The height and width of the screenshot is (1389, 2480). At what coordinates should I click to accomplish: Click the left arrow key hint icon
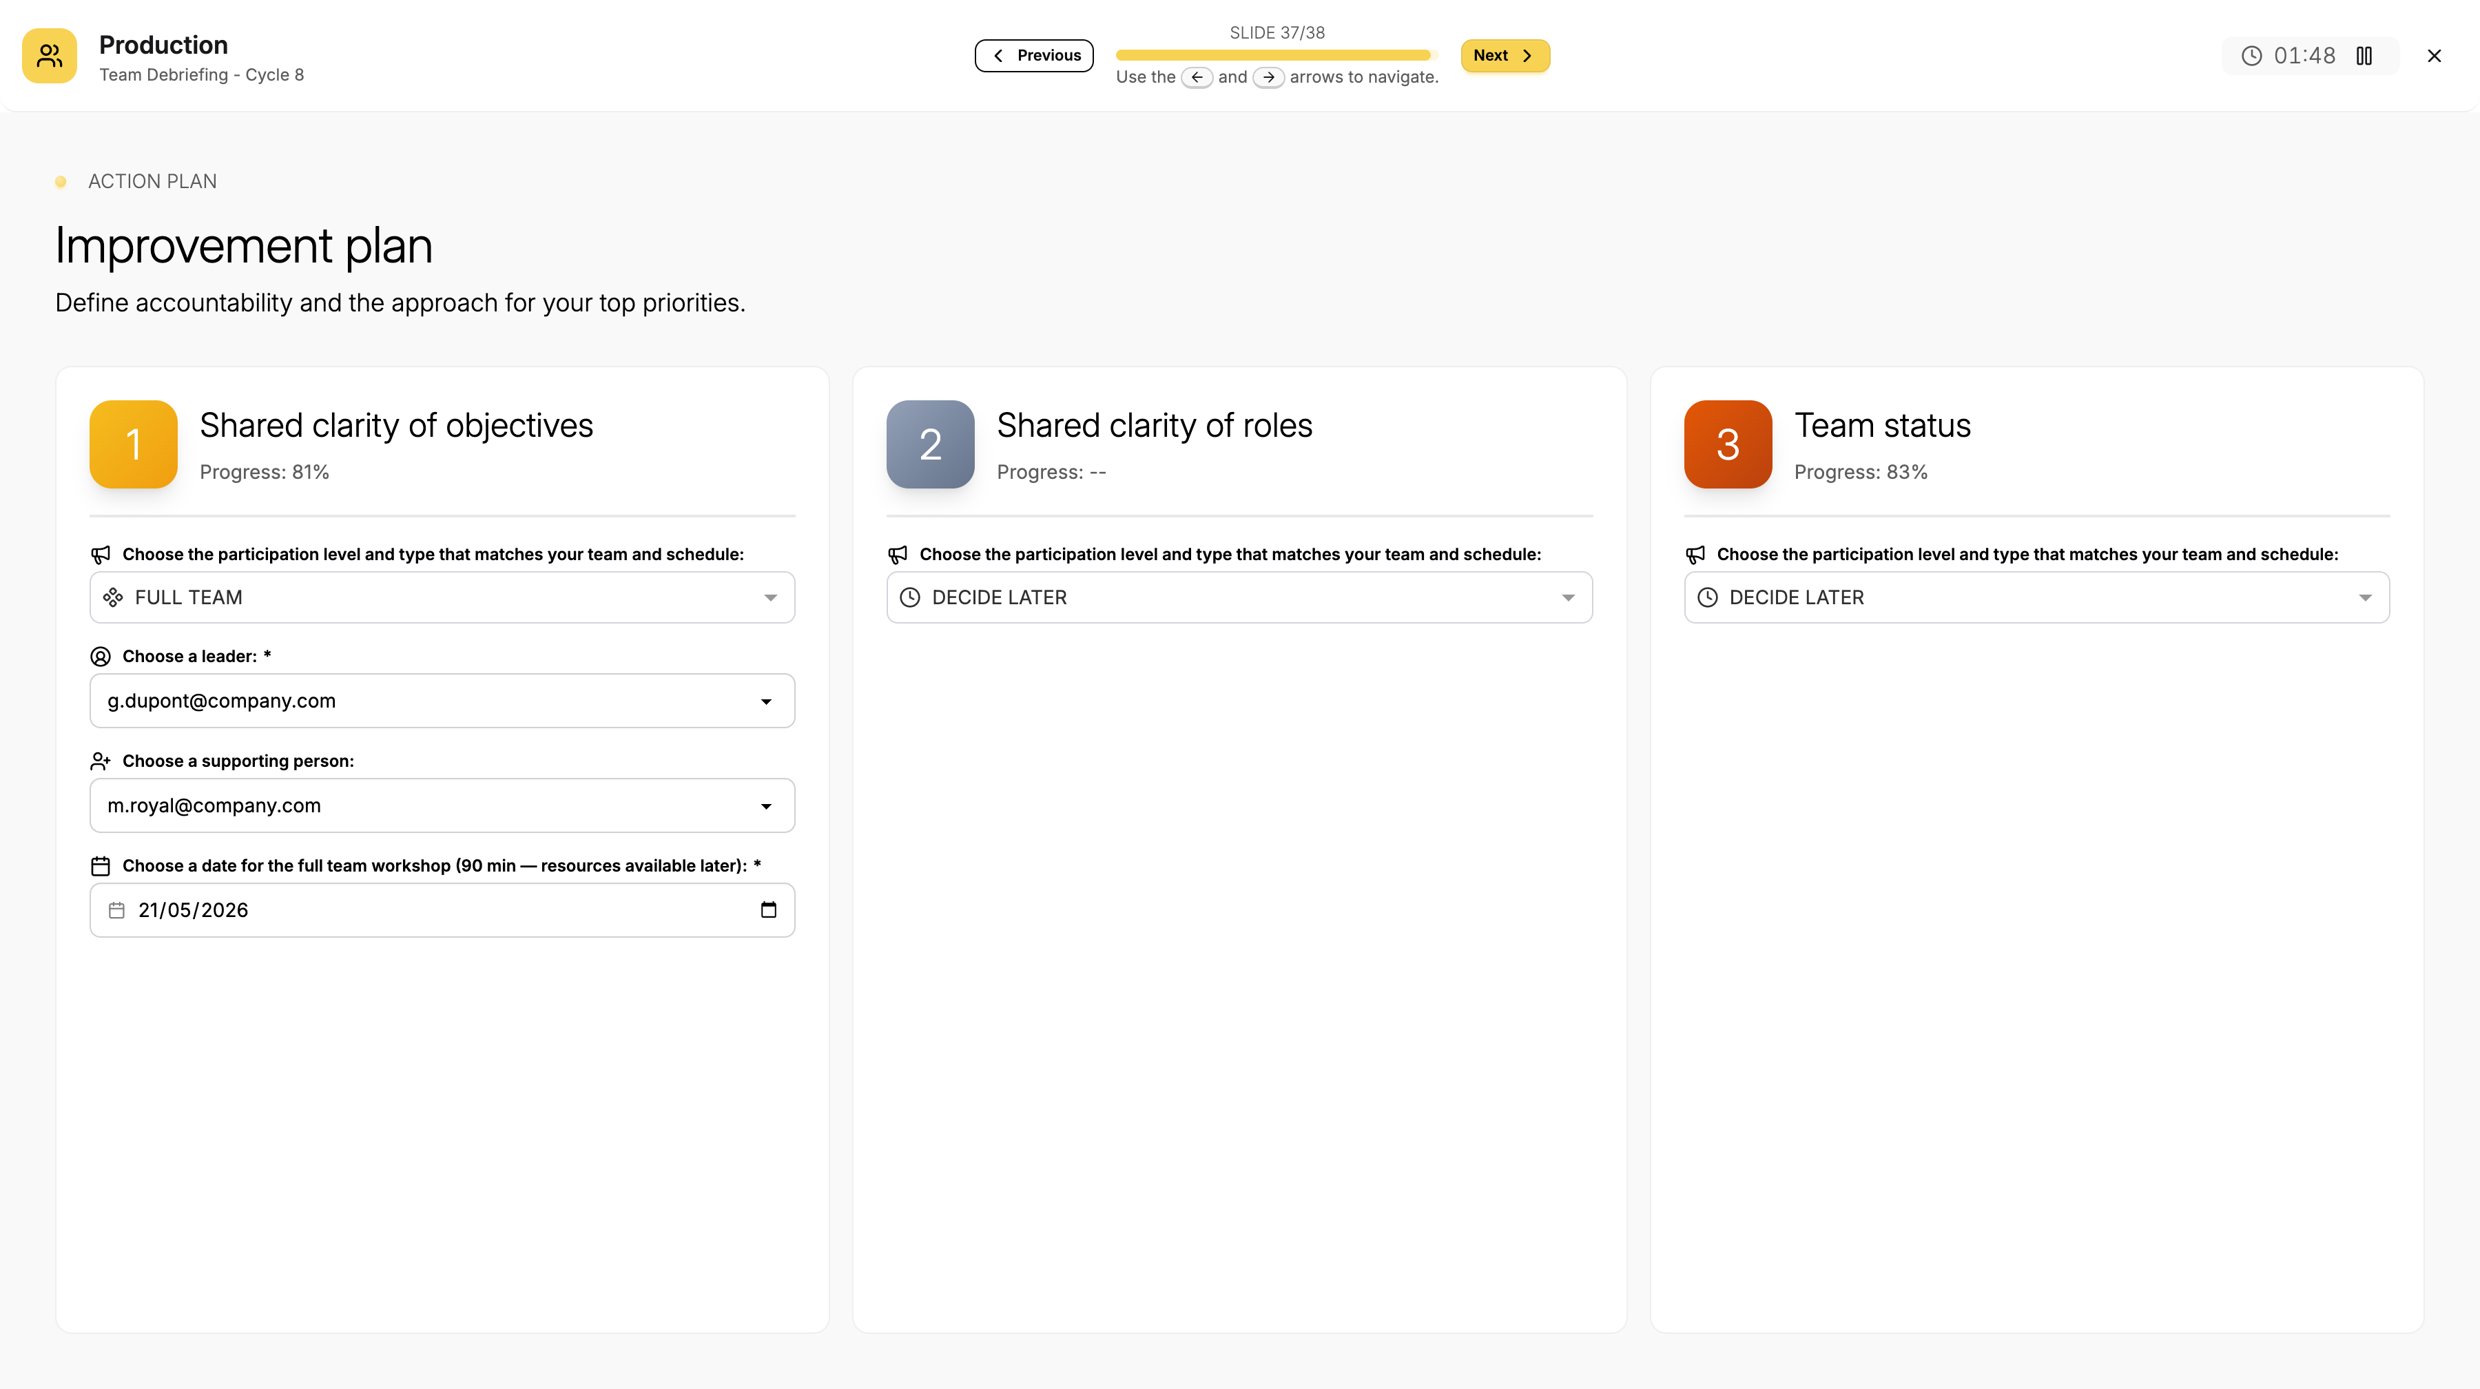pyautogui.click(x=1197, y=77)
